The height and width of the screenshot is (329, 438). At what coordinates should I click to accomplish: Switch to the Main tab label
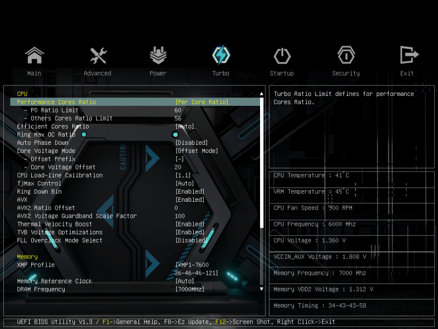[34, 73]
